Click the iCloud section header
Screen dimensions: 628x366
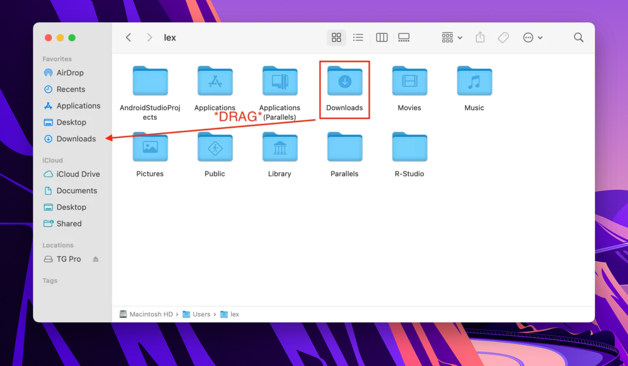[52, 160]
